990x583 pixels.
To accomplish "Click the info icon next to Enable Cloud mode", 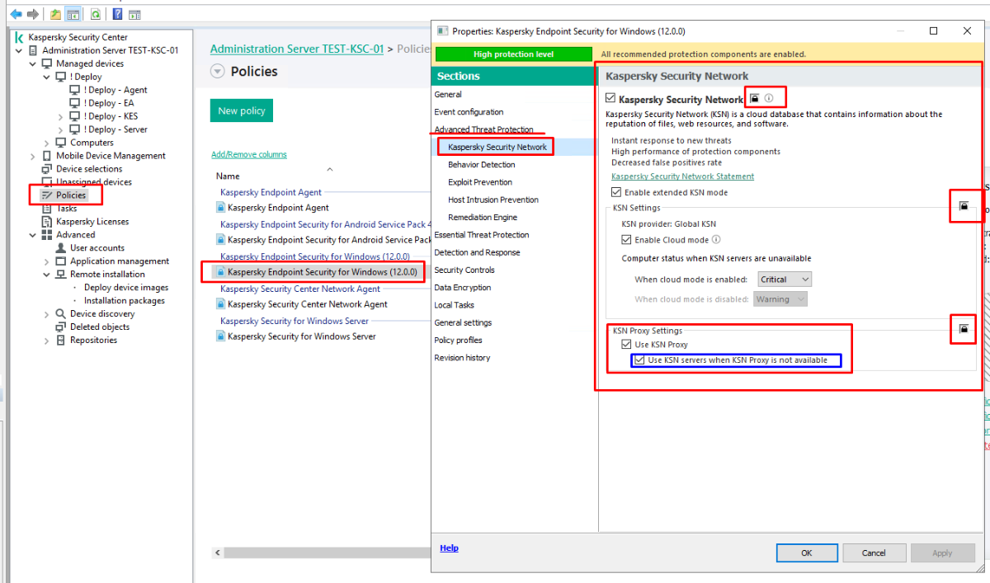I will (x=716, y=240).
